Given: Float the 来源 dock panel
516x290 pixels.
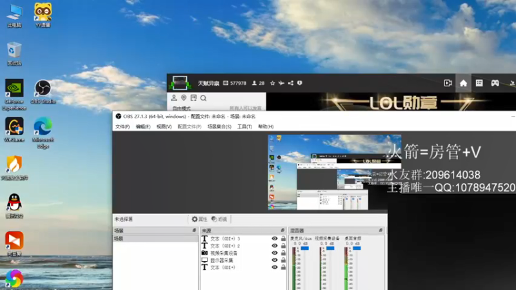Looking at the screenshot, I should [x=283, y=231].
